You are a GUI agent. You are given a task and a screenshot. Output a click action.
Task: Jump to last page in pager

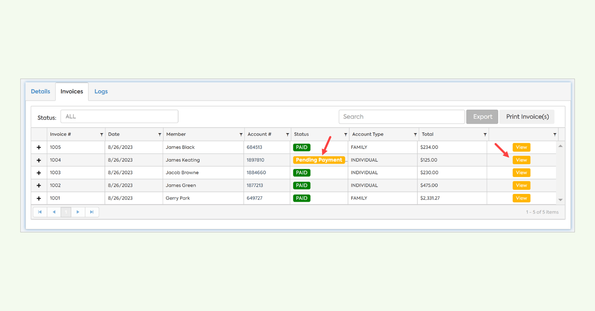(92, 212)
